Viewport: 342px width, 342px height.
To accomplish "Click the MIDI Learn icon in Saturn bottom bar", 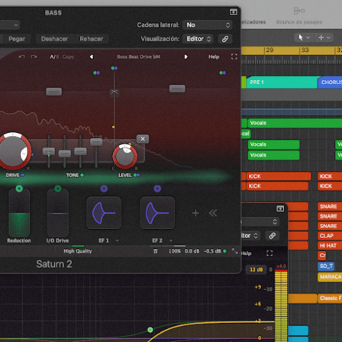I will coord(156,251).
